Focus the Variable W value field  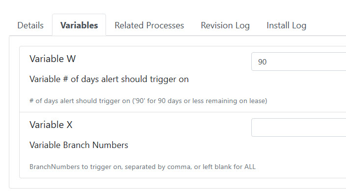pos(298,62)
